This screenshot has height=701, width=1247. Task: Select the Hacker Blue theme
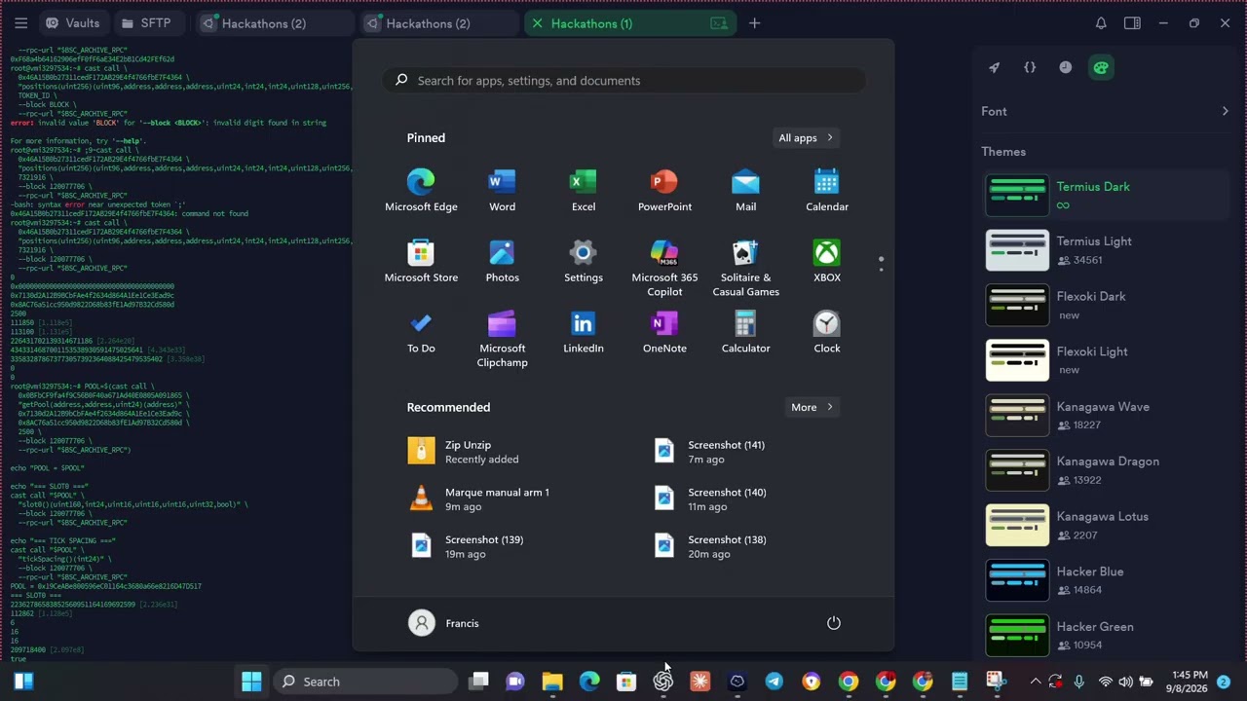point(1106,580)
